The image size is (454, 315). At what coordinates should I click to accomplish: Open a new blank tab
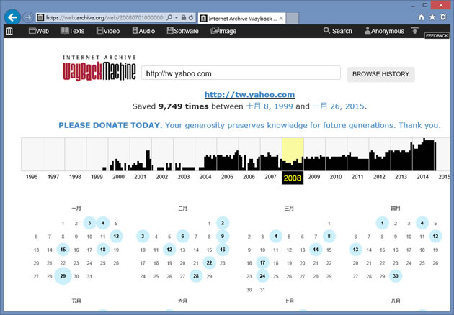293,19
